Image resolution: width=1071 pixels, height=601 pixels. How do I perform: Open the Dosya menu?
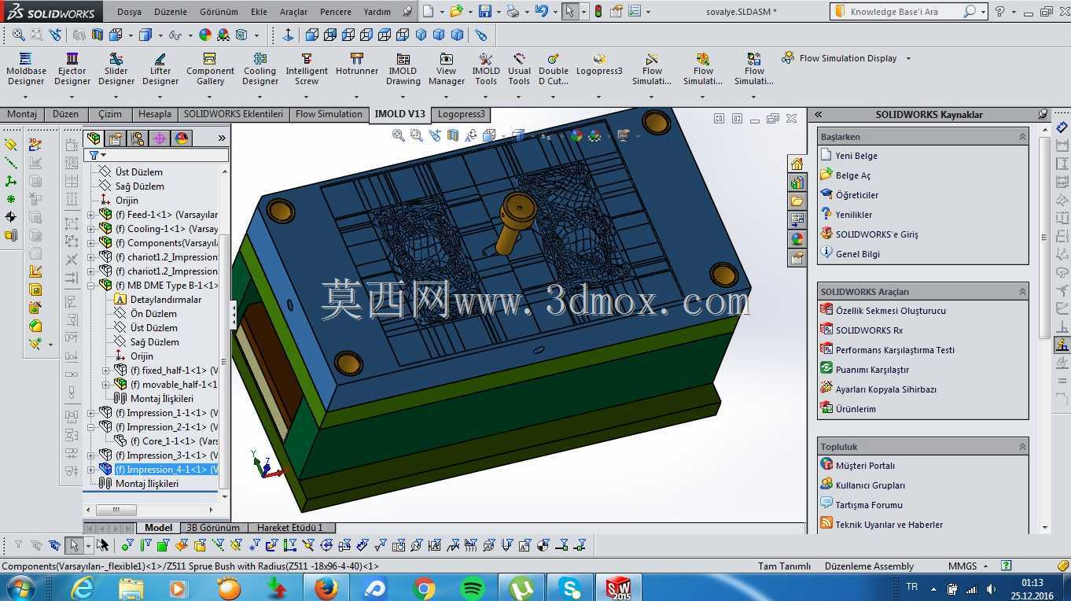click(x=129, y=12)
